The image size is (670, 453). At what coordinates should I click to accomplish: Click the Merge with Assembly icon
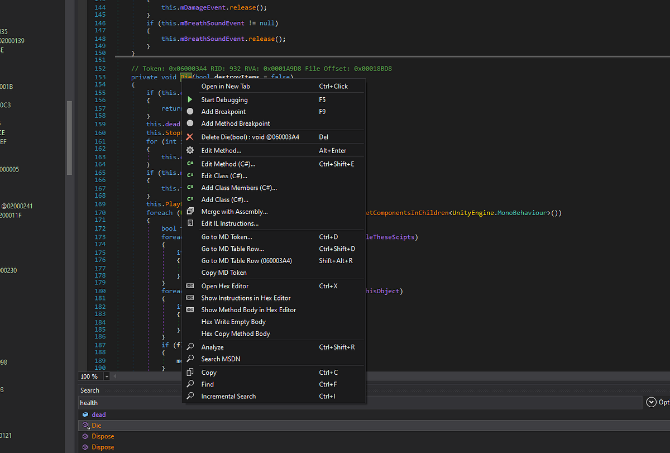coord(190,212)
